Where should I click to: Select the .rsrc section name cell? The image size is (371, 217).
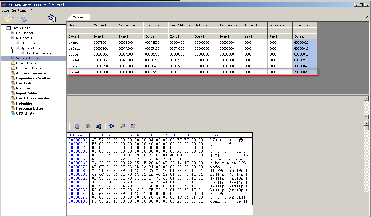tap(80, 66)
